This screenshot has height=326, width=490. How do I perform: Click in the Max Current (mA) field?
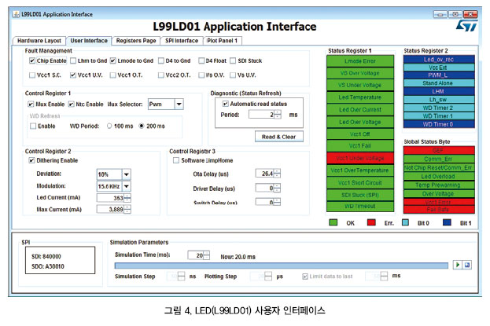[x=110, y=209]
